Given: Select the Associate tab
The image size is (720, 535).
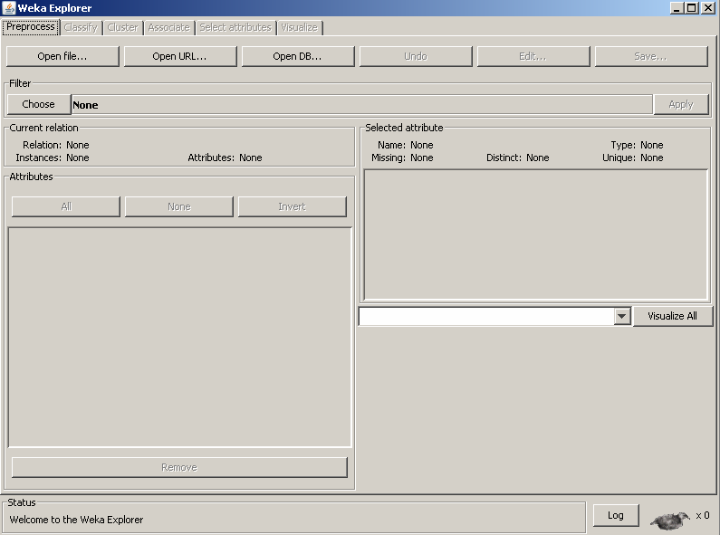Looking at the screenshot, I should [168, 27].
